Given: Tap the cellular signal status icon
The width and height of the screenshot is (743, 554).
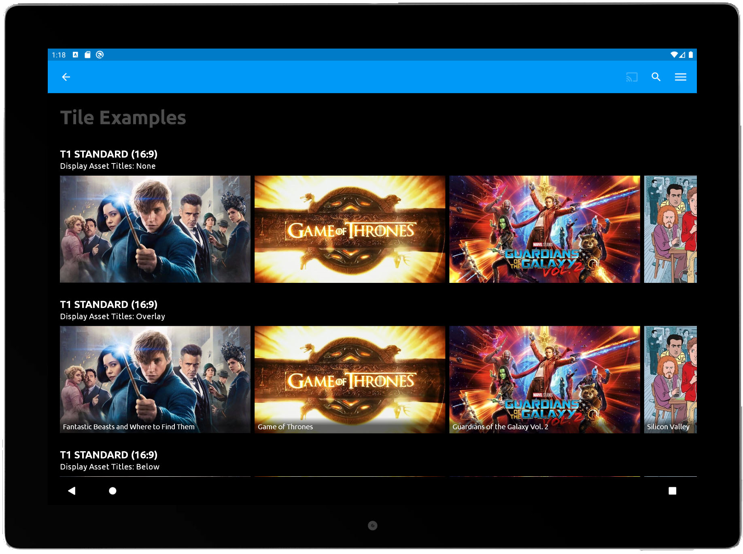Looking at the screenshot, I should click(x=682, y=55).
